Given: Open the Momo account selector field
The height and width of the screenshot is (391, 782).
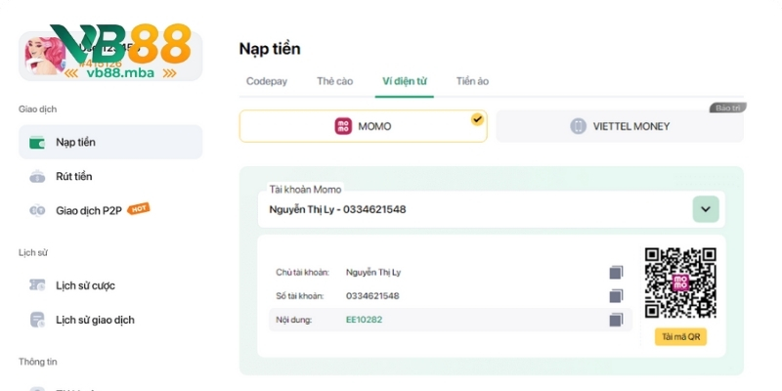Looking at the screenshot, I should [479, 209].
